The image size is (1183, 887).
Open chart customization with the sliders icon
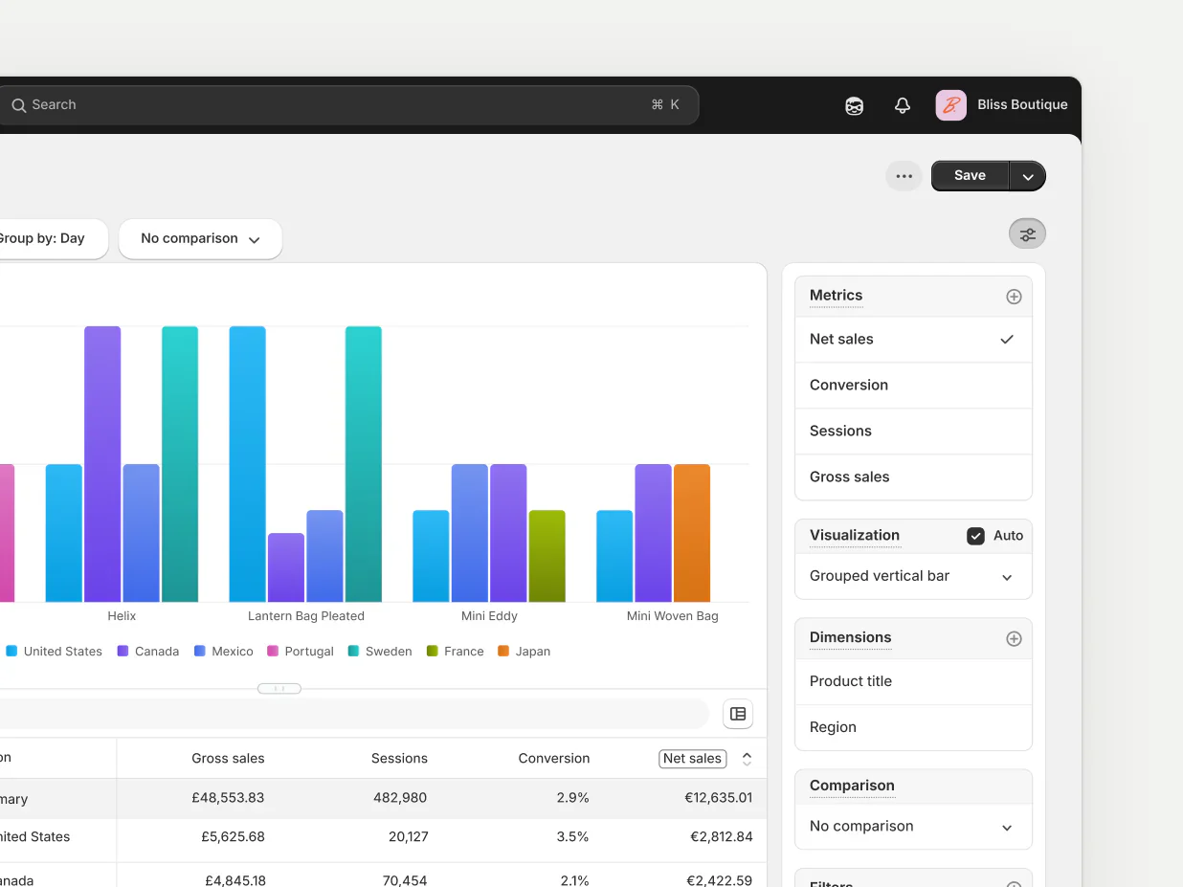(x=1027, y=233)
